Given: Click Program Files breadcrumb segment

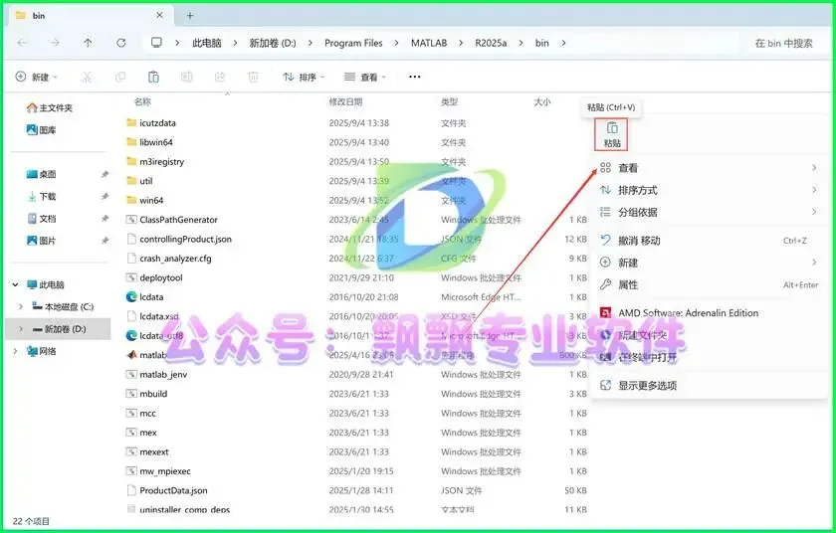Looking at the screenshot, I should coord(353,43).
